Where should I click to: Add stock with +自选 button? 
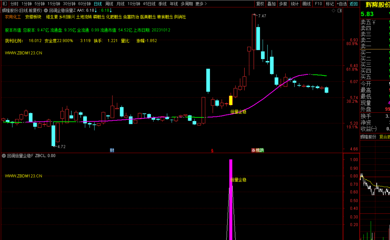[x=342, y=4]
